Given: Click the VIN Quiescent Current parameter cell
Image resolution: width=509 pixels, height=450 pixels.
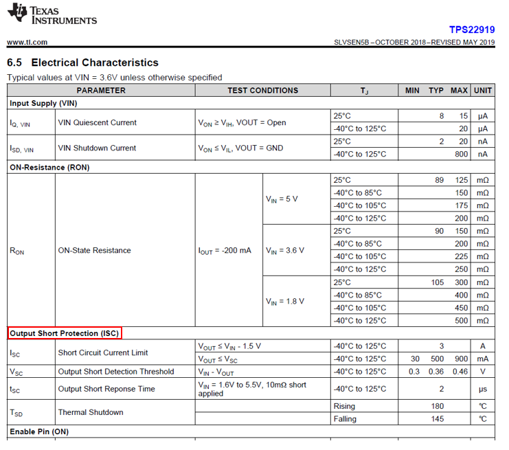Looking at the screenshot, I should click(125, 122).
